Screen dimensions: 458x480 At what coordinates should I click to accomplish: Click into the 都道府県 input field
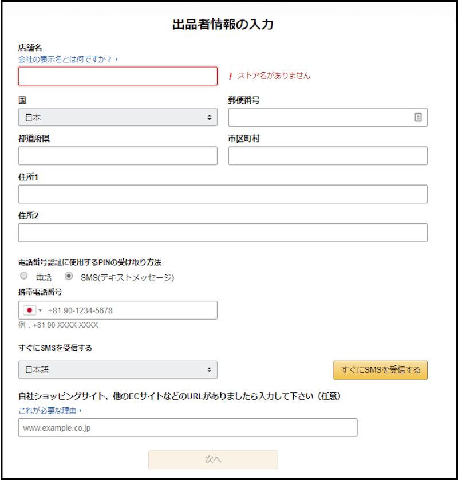[118, 155]
